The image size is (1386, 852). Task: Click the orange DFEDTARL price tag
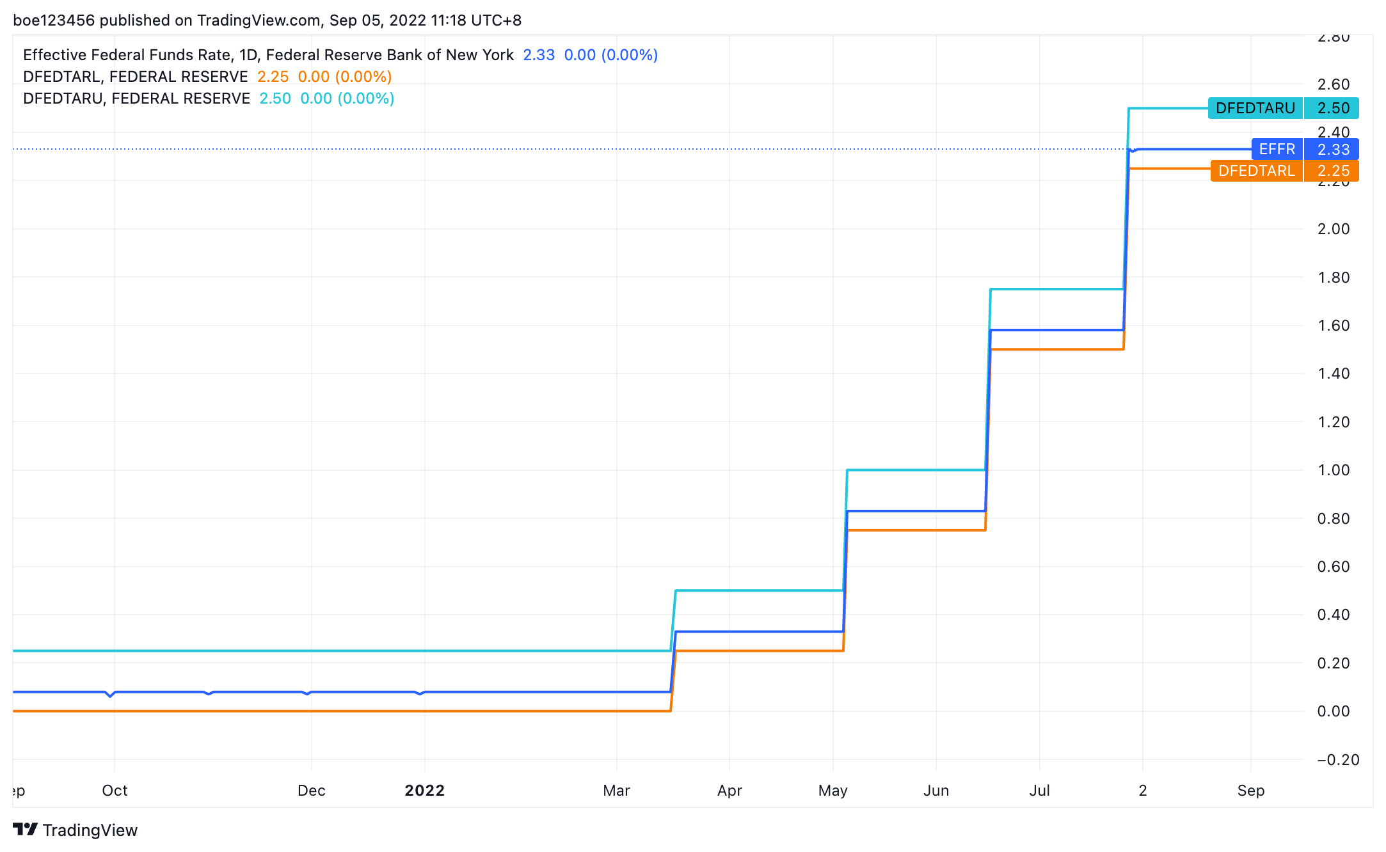(1256, 171)
